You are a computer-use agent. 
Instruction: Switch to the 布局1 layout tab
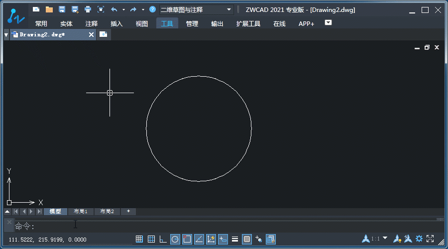click(80, 212)
